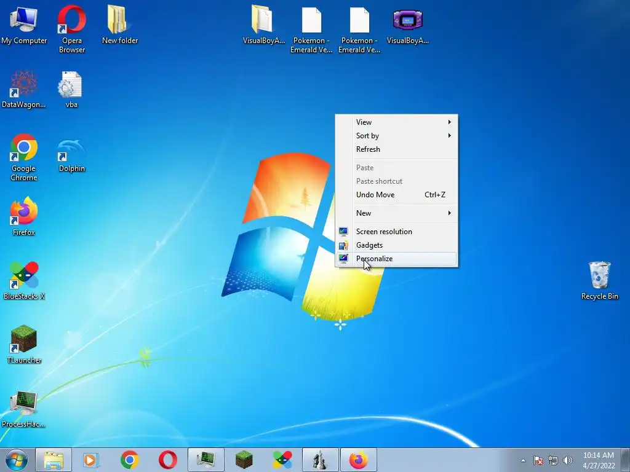Select the BlueStacks X desktop shortcut
Image resolution: width=630 pixels, height=472 pixels.
tap(24, 280)
